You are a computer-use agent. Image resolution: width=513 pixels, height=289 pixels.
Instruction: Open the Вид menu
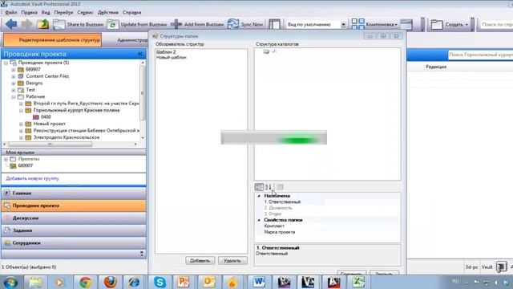pyautogui.click(x=46, y=13)
